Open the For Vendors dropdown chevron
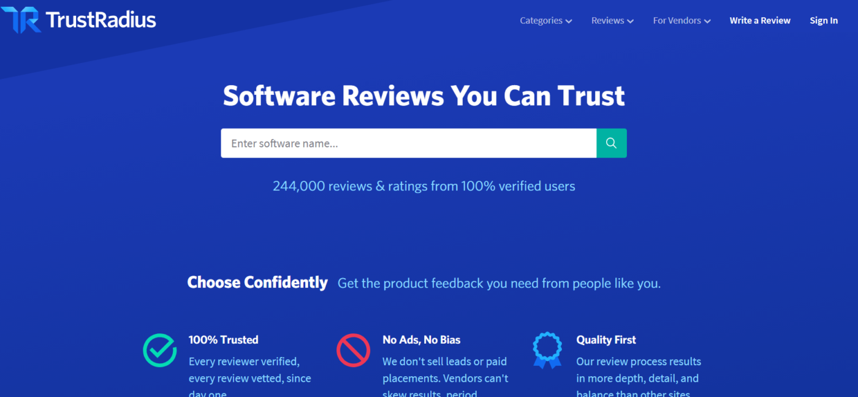This screenshot has width=858, height=397. (707, 21)
